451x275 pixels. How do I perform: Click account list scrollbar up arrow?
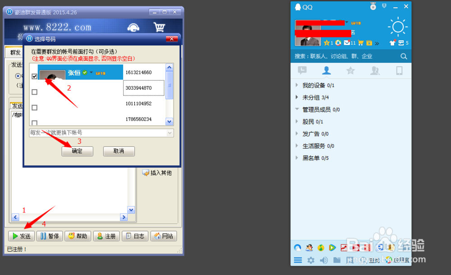click(x=170, y=68)
